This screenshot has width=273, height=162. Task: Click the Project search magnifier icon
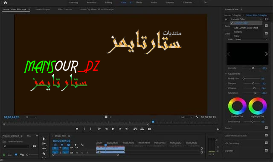(x=5, y=146)
